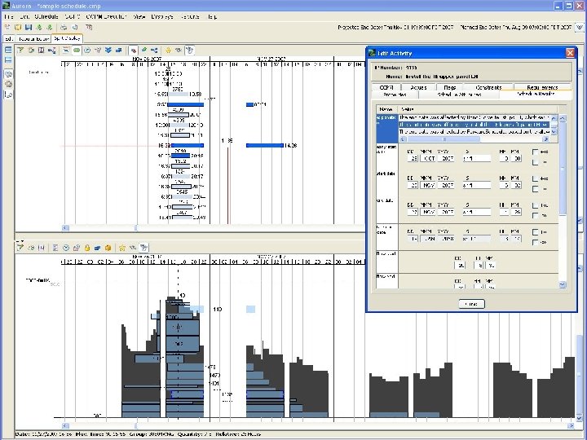Image resolution: width=587 pixels, height=440 pixels.
Task: Click the filter funnel icon in lower chart toolbar
Action: coord(20,248)
